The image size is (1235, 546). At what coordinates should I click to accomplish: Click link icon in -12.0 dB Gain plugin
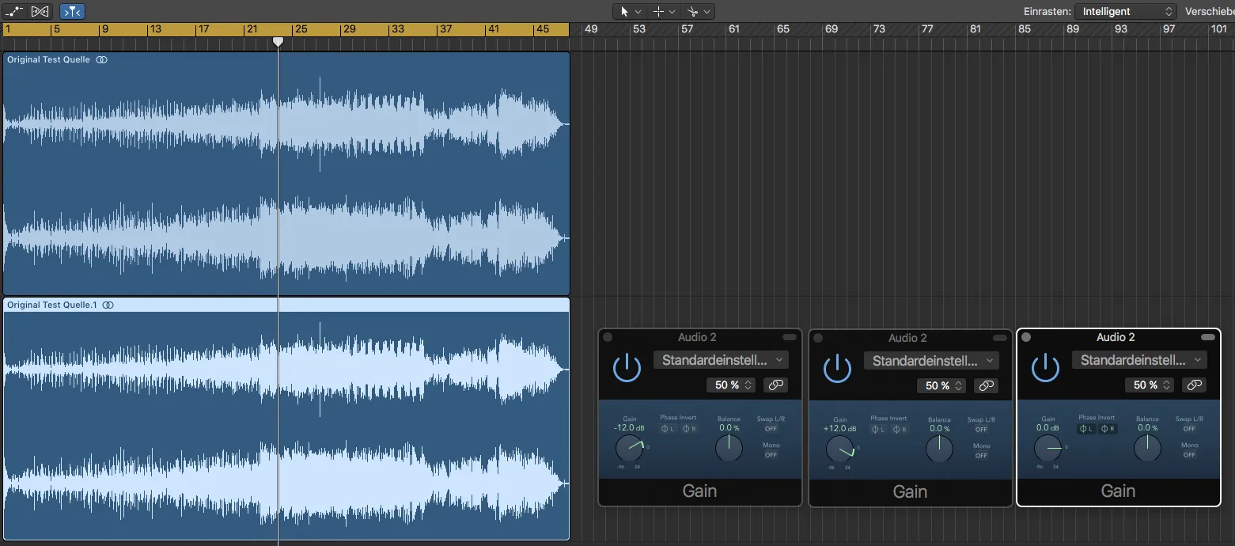click(777, 385)
